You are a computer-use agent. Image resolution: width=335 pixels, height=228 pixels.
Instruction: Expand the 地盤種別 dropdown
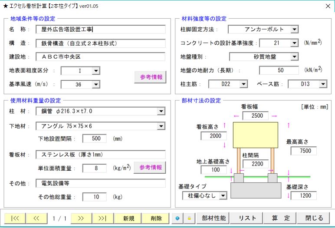pyautogui.click(x=295, y=57)
